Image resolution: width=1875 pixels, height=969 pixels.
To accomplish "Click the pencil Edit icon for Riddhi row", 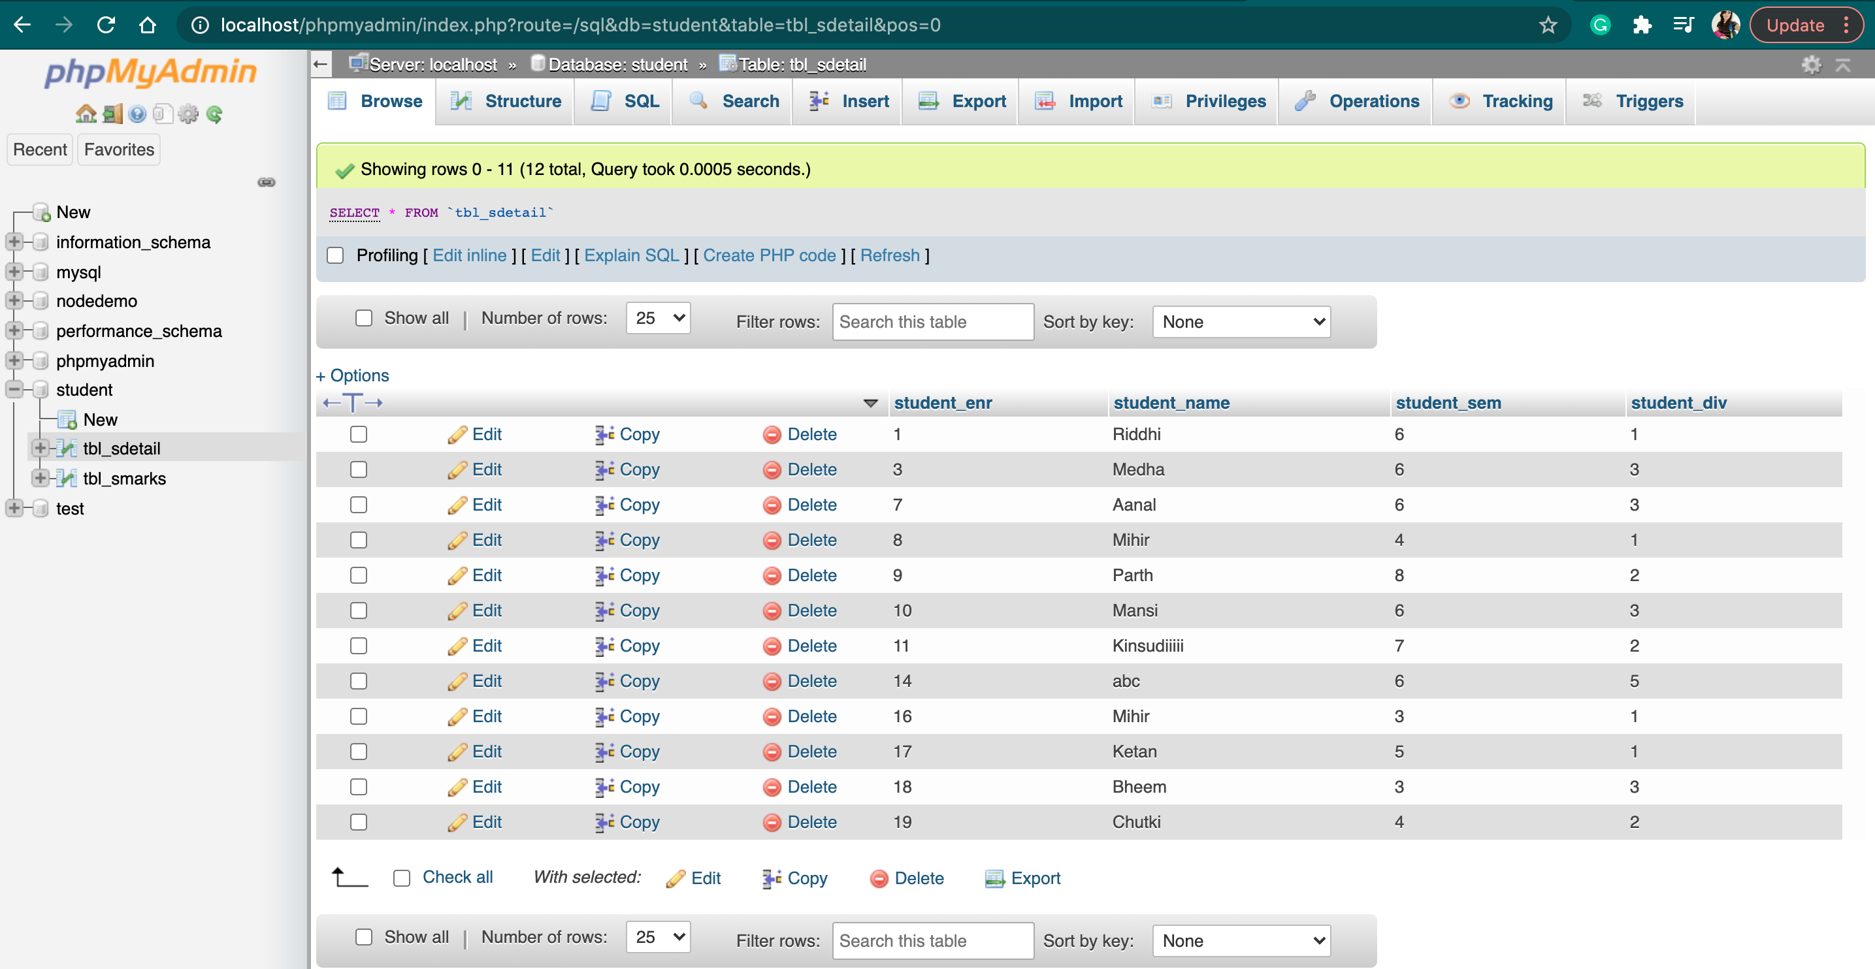I will point(457,435).
